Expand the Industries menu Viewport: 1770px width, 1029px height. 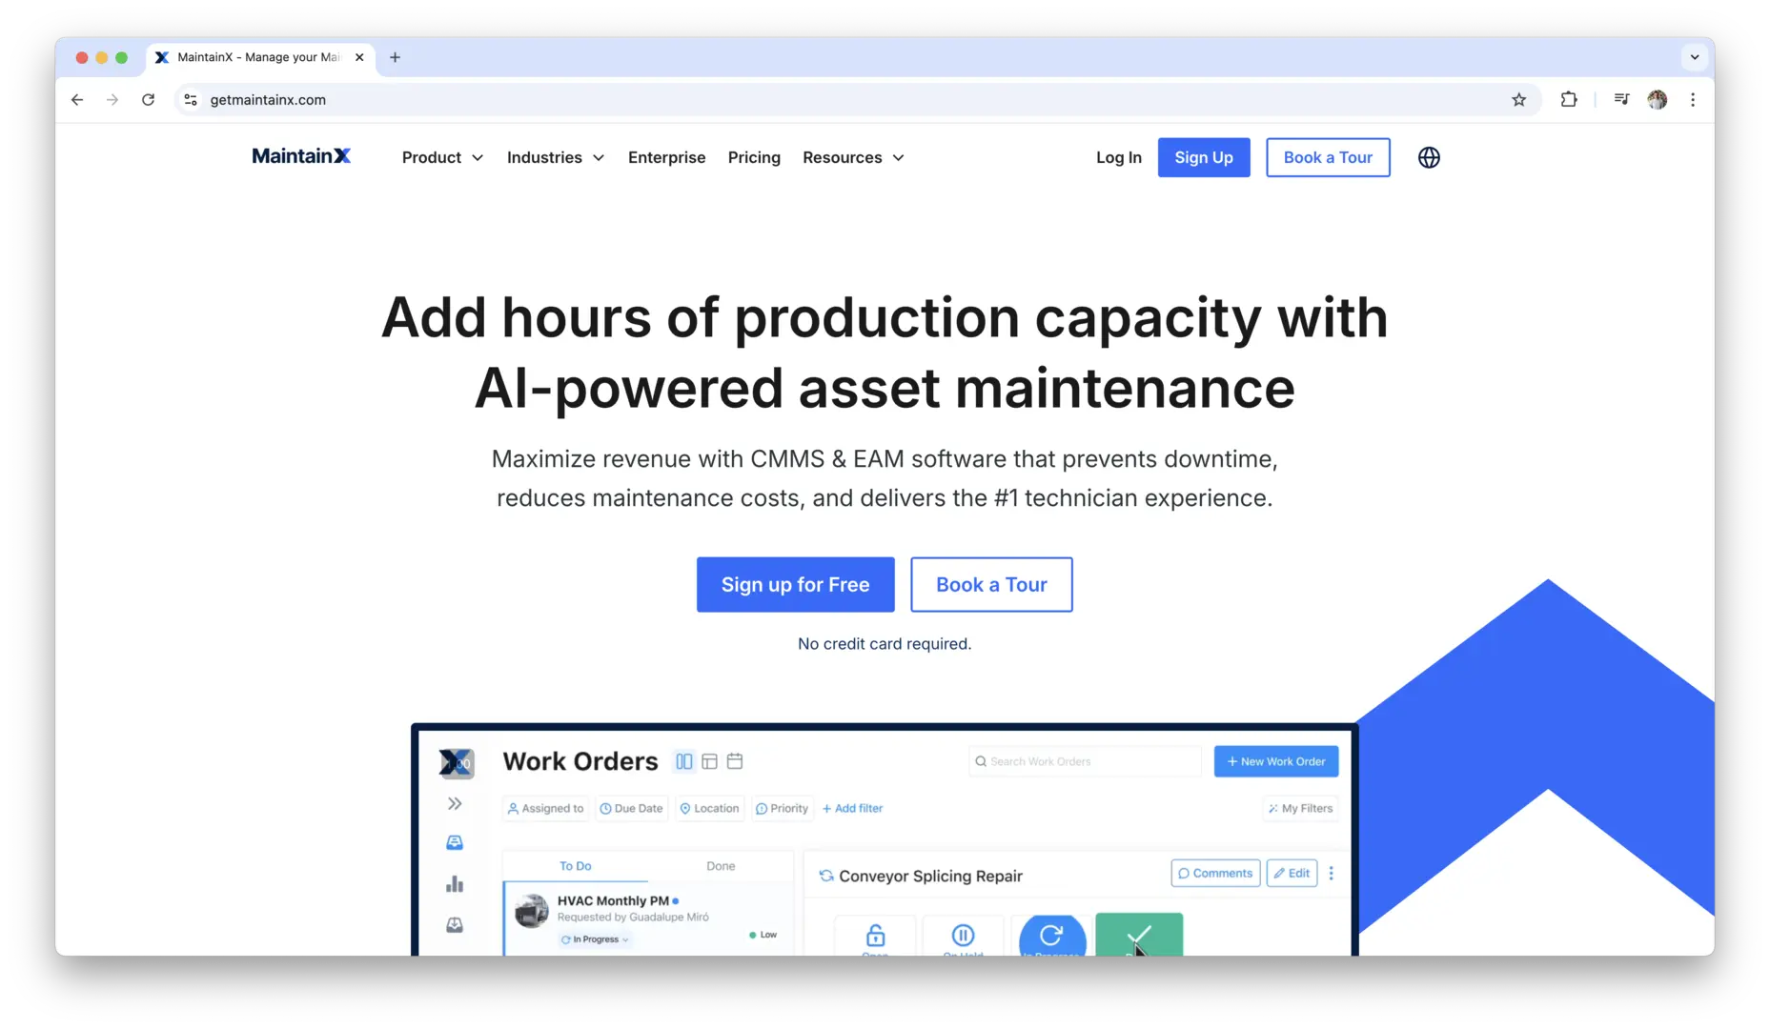(x=556, y=157)
